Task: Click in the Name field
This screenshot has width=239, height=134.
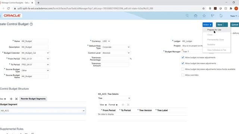Action: 34,41
